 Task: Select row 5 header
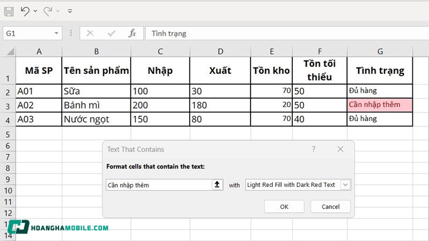pyautogui.click(x=8, y=134)
